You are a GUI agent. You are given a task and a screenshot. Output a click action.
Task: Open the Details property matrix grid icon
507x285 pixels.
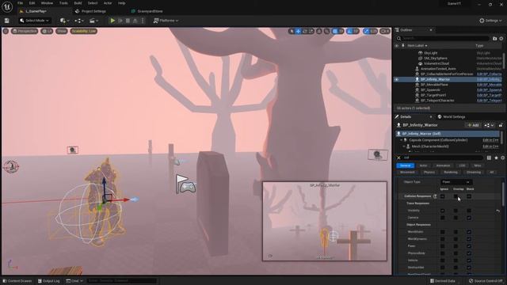[x=489, y=158]
